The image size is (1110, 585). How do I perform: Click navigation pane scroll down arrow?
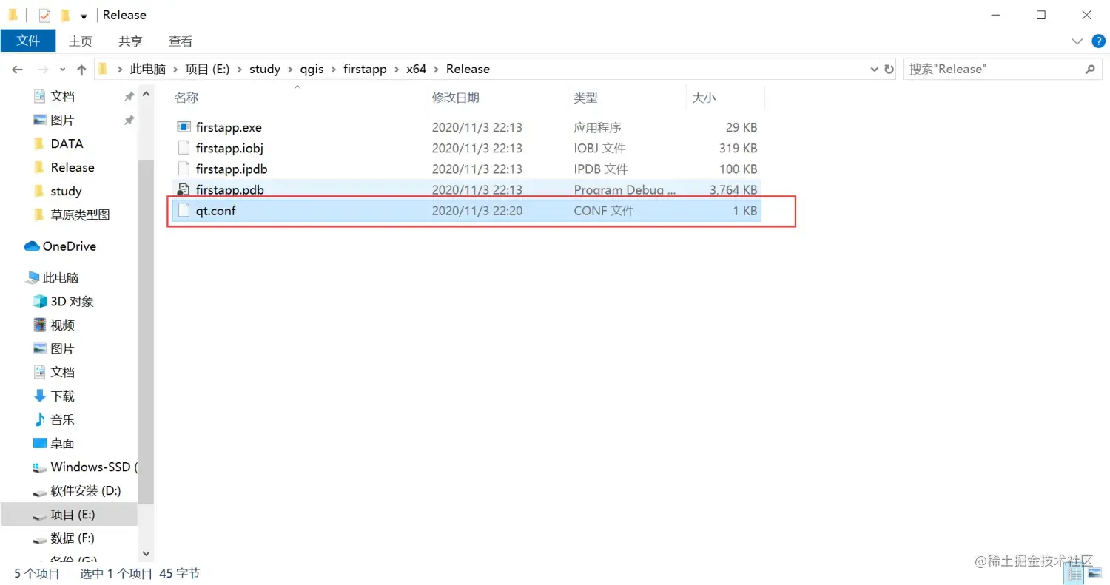pos(146,553)
